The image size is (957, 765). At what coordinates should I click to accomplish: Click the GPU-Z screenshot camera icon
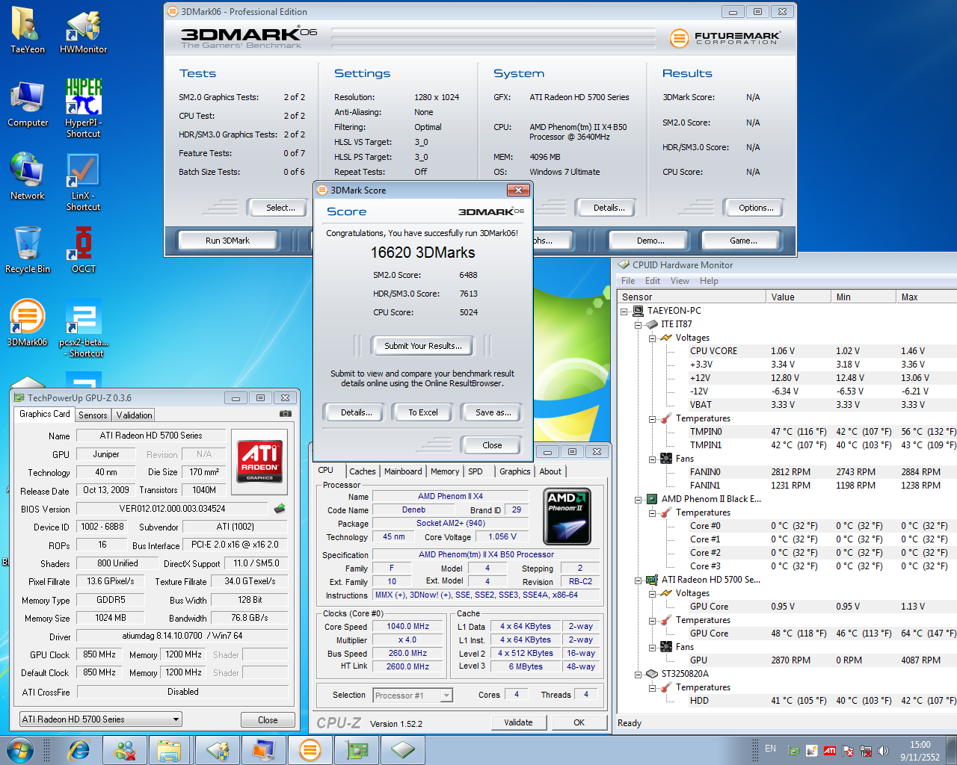tap(285, 414)
